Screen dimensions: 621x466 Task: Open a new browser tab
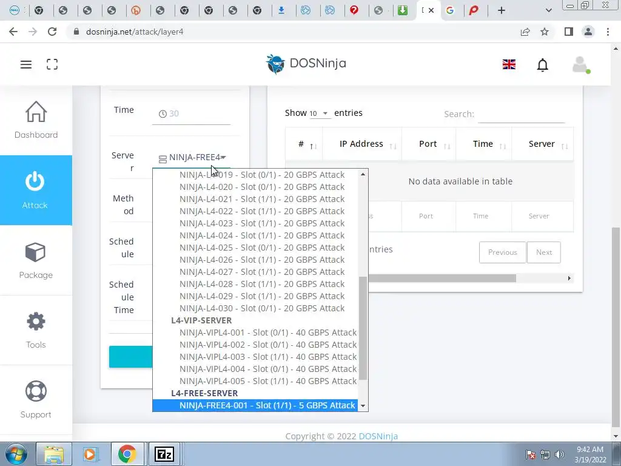(x=502, y=10)
